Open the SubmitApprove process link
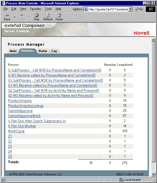This screenshot has width=157, height=183. [20, 111]
